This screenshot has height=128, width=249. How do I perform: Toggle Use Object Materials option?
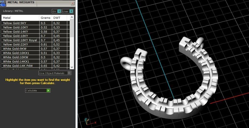click(x=55, y=73)
